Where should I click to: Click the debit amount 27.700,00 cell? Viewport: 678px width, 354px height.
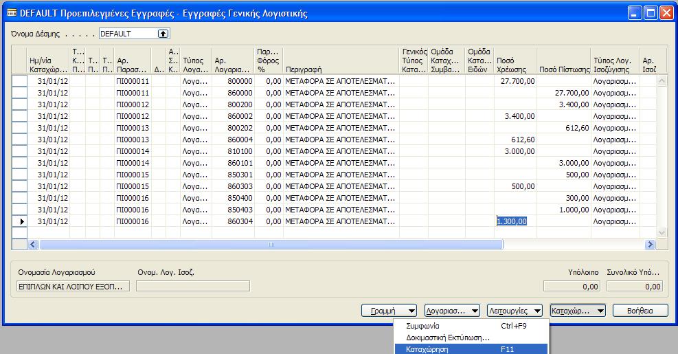(x=515, y=81)
